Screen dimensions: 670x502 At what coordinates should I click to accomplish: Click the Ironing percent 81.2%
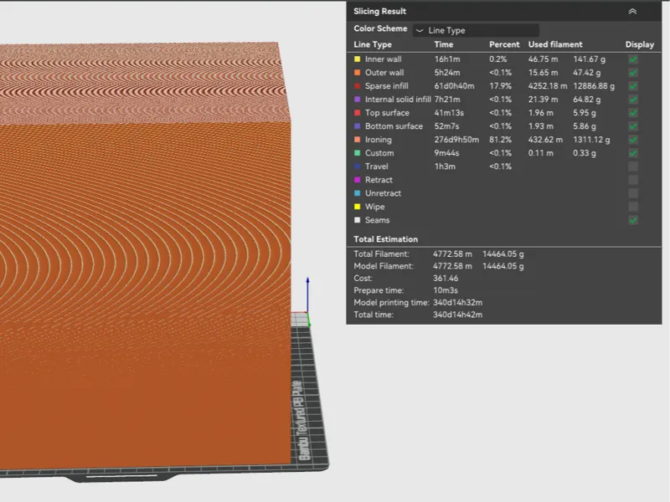(500, 140)
